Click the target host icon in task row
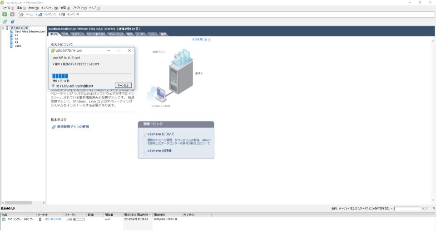Screen dimensions: 436x245 (x=40, y=219)
